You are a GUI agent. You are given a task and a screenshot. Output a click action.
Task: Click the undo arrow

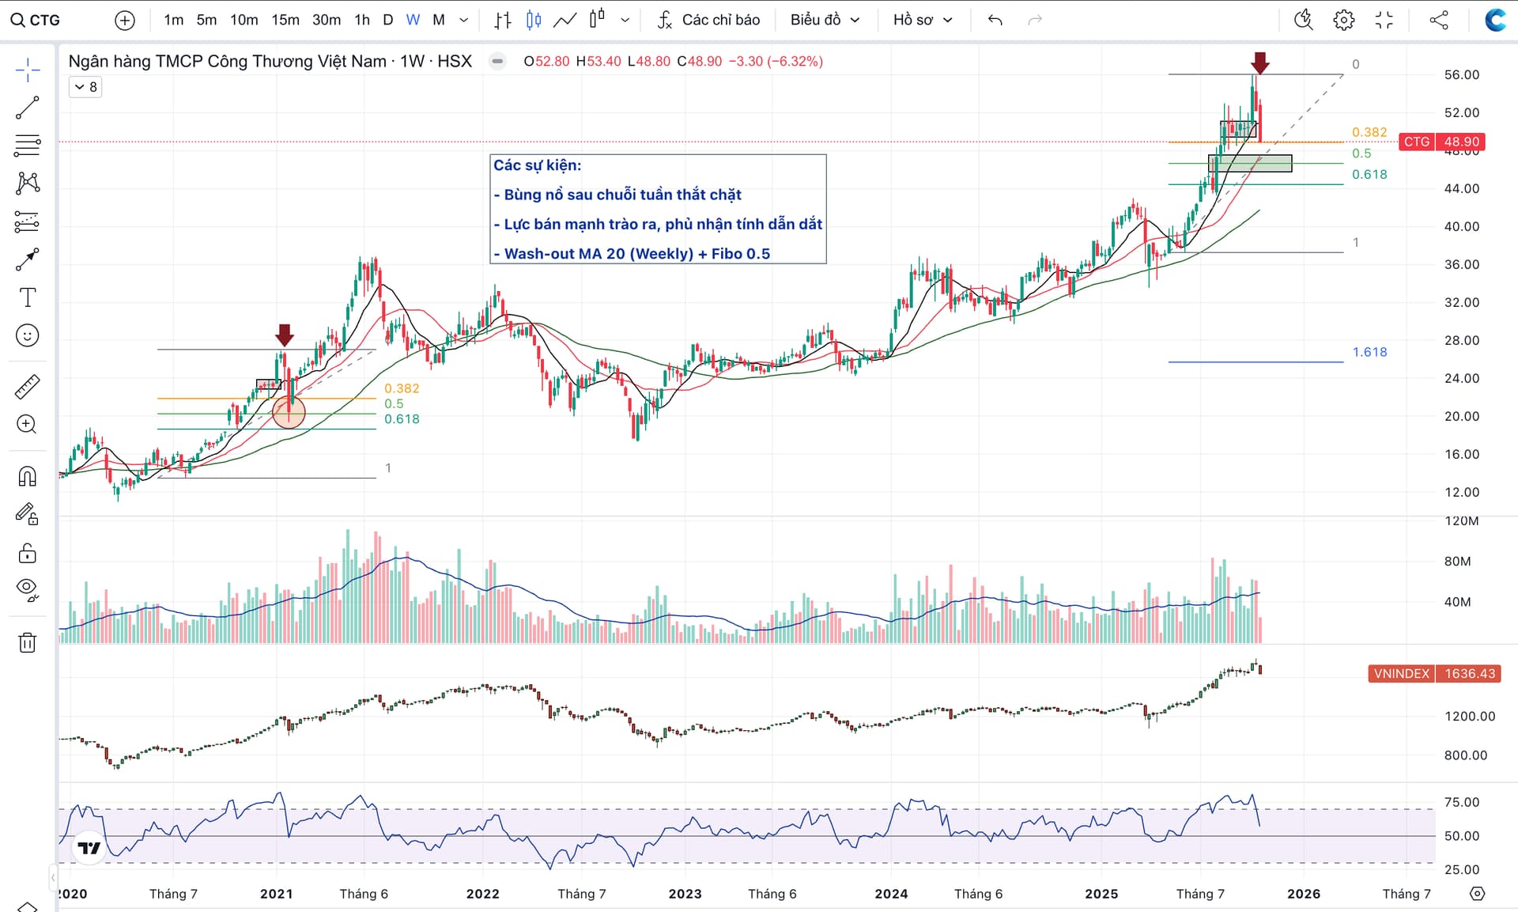(995, 20)
